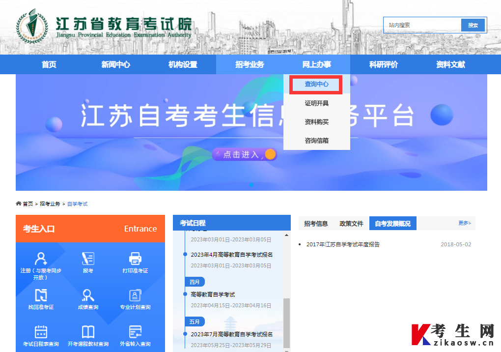Select 机构设置 in the navigation bar

(x=183, y=64)
